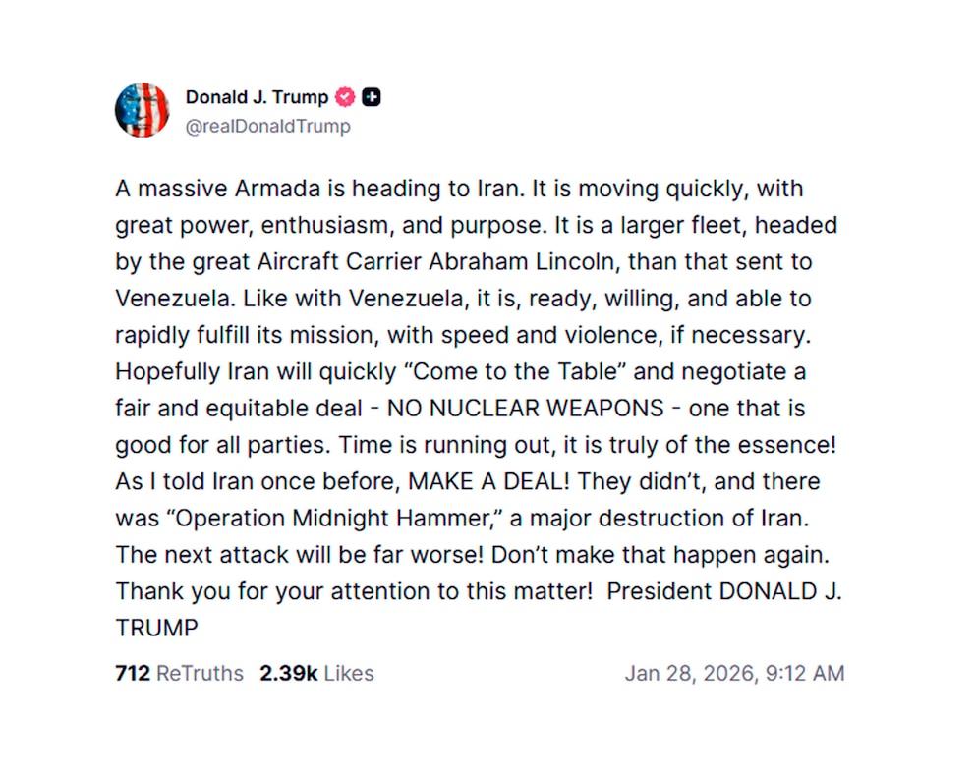View the 2.39k Likes list
This screenshot has height=773, width=975.
click(x=316, y=673)
